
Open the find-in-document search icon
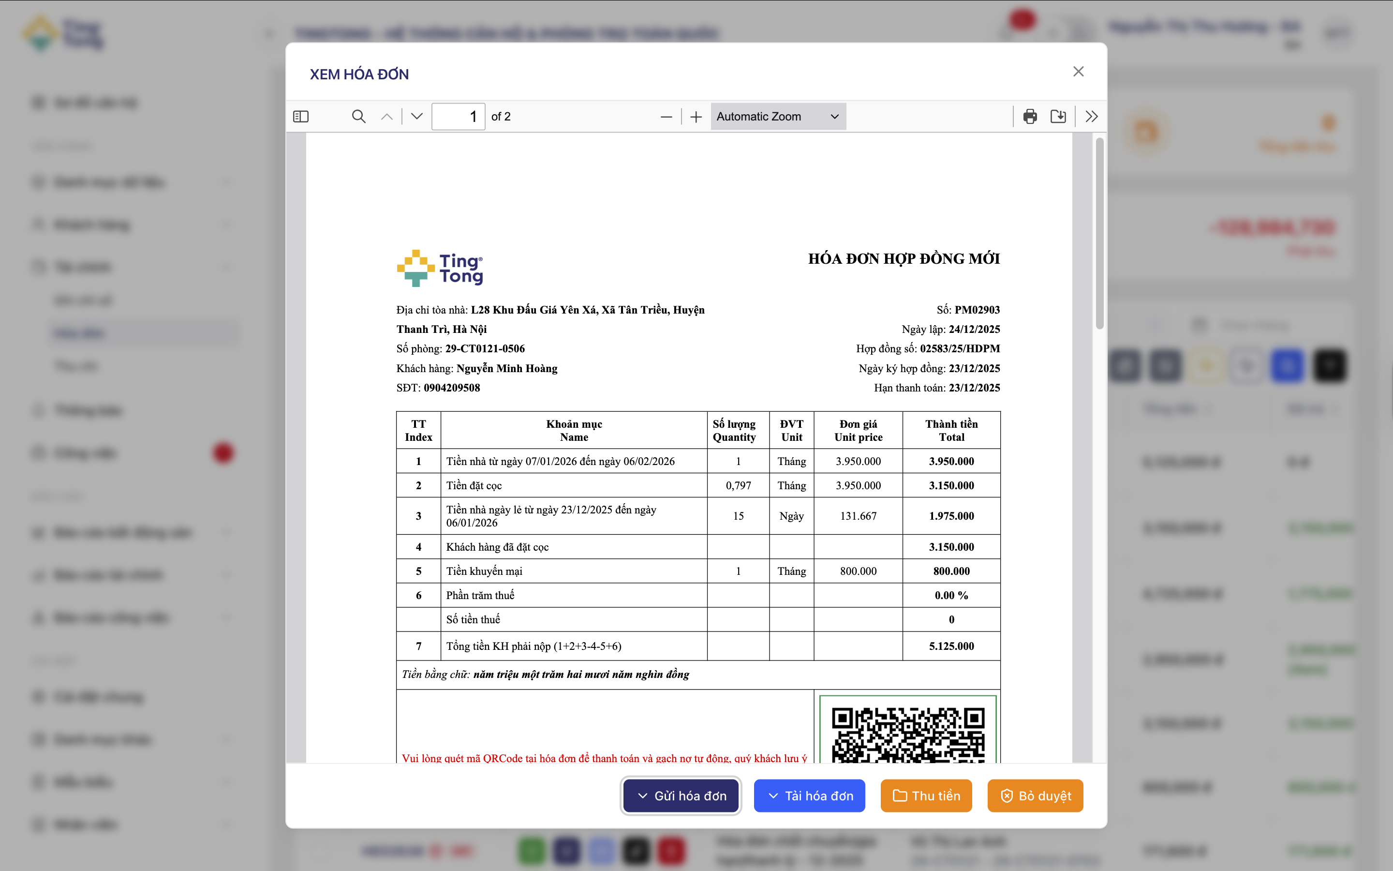point(358,116)
